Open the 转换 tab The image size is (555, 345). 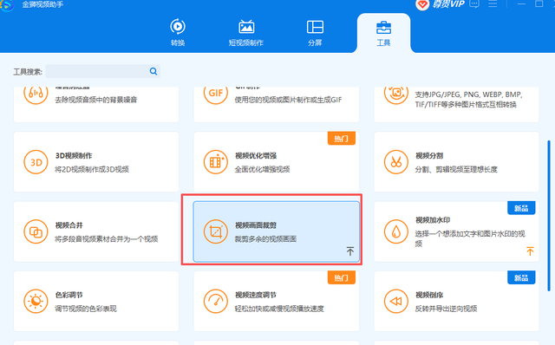coord(178,33)
